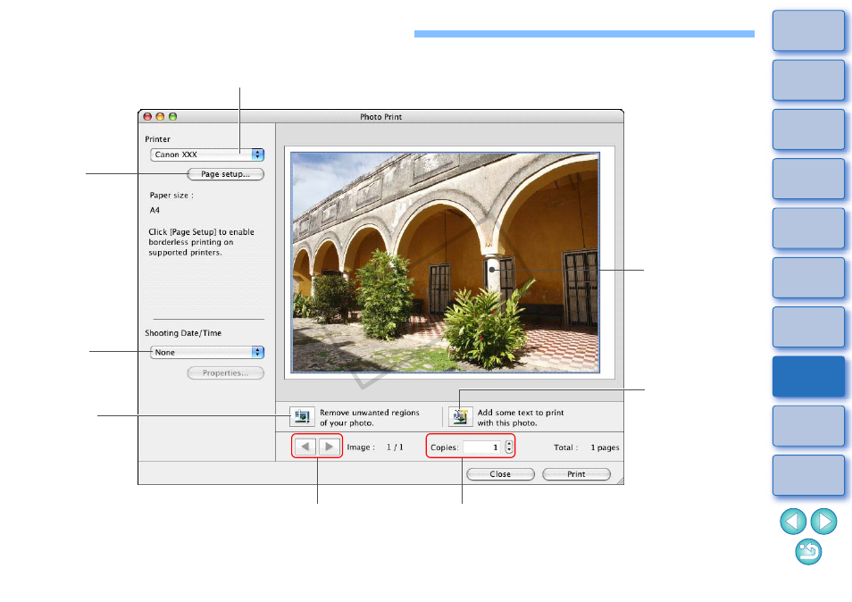Click the photo preview image
This screenshot has height=602, width=852.
(445, 263)
